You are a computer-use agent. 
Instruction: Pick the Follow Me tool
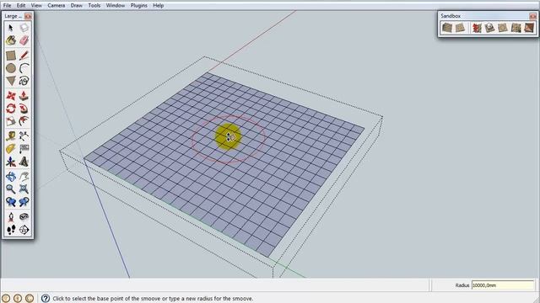coord(24,109)
